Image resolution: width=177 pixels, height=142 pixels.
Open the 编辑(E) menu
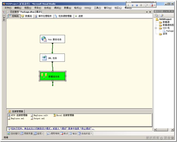pyautogui.click(x=18, y=8)
